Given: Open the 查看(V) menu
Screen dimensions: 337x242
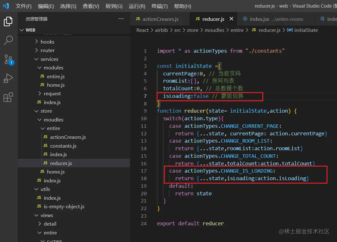Looking at the screenshot, I should pyautogui.click(x=91, y=6).
